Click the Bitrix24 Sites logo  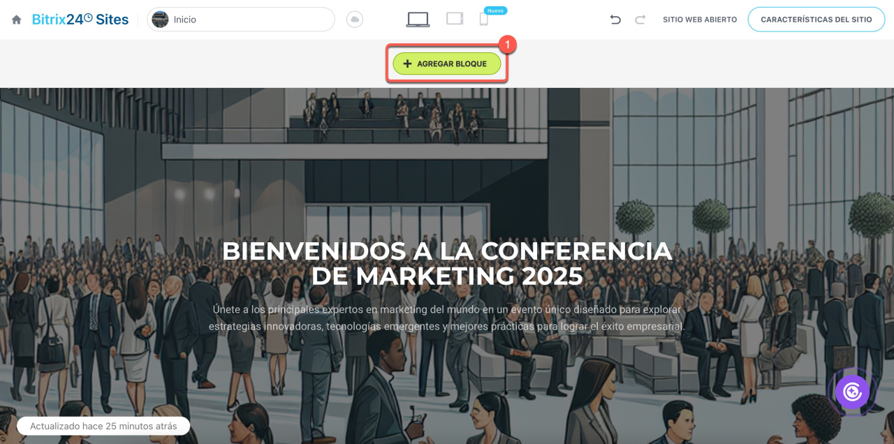[x=80, y=20]
